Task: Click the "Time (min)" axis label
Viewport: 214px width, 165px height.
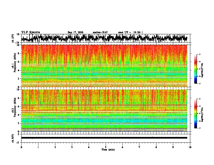Action: click(108, 150)
